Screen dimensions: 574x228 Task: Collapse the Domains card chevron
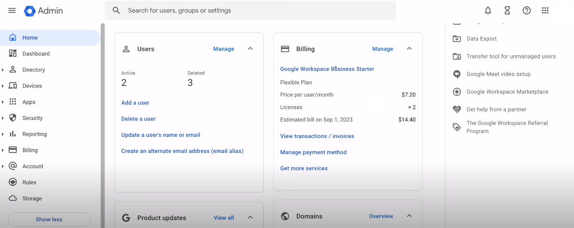(x=409, y=216)
